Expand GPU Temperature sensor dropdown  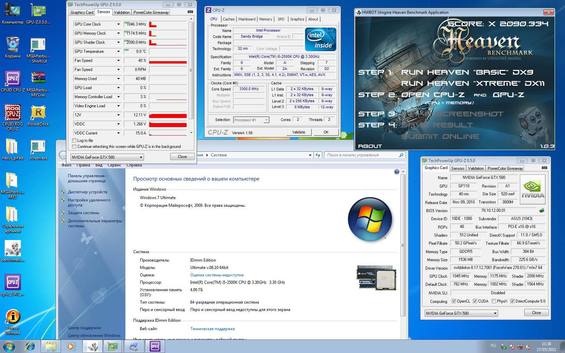pos(118,51)
